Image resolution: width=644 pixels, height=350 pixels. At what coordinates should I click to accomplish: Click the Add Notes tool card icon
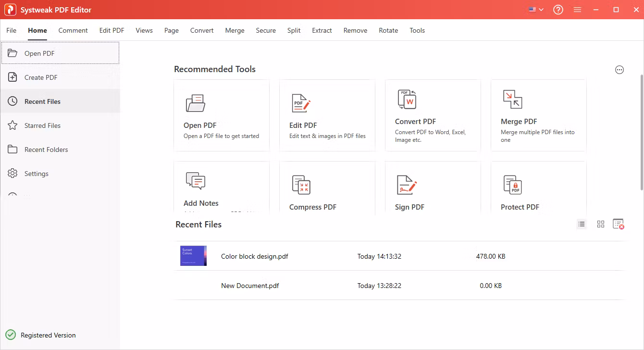click(196, 181)
